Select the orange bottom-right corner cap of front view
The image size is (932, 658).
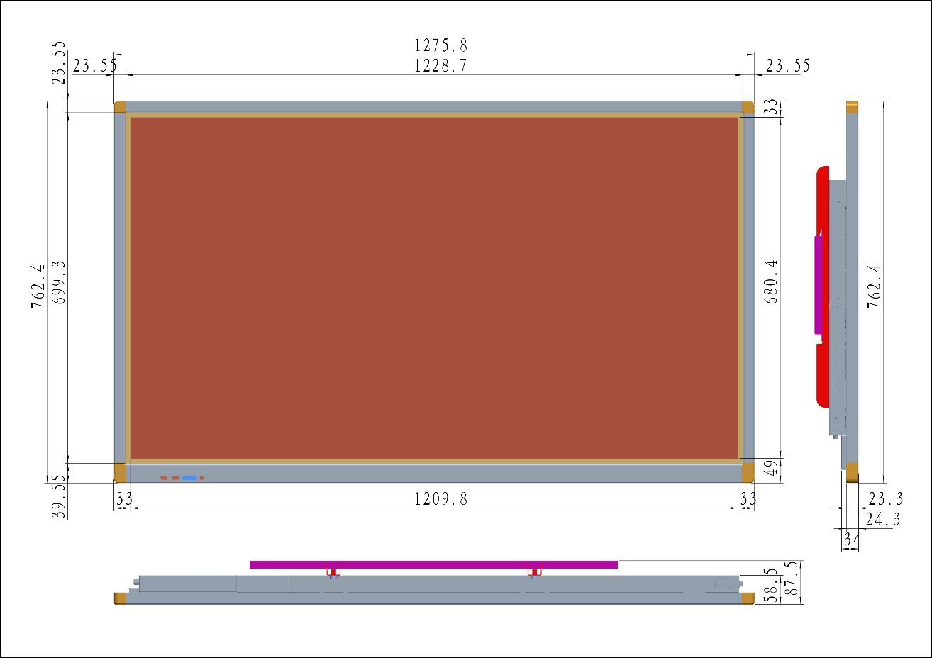point(748,472)
